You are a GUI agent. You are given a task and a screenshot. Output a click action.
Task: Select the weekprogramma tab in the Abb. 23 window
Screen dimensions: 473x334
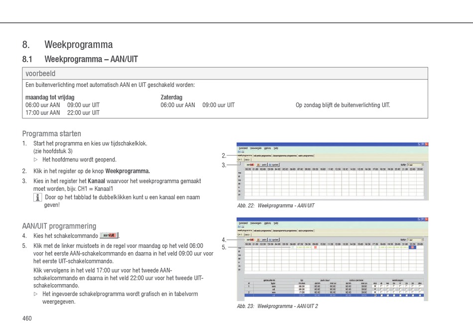245,231
